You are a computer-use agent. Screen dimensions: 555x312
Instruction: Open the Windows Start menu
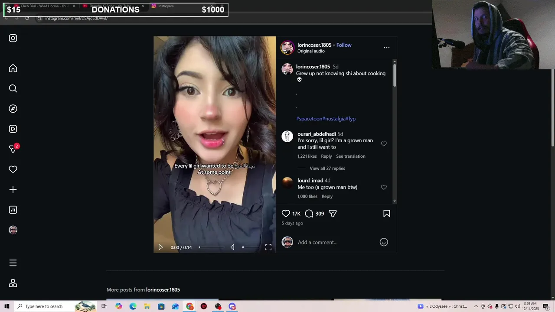pos(7,306)
